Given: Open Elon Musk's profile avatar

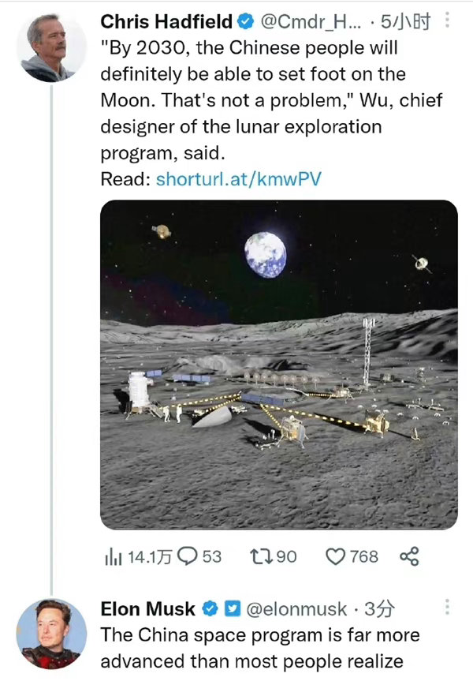Looking at the screenshot, I should 52,633.
